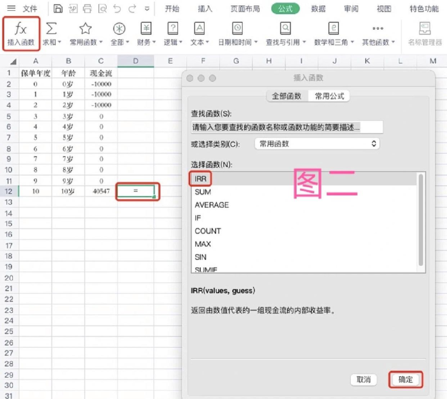Select AVERAGE in the function list
Viewport: 447px width, 399px height.
click(304, 205)
